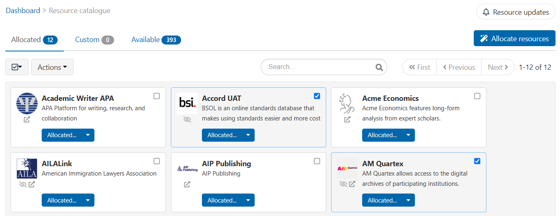Click 'American Immigration Lawyers Association' description

[99, 174]
